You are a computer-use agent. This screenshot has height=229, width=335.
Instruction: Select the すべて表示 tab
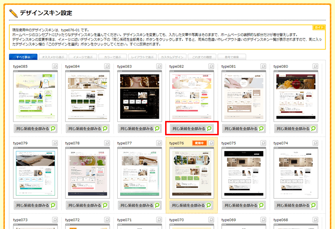point(23,57)
